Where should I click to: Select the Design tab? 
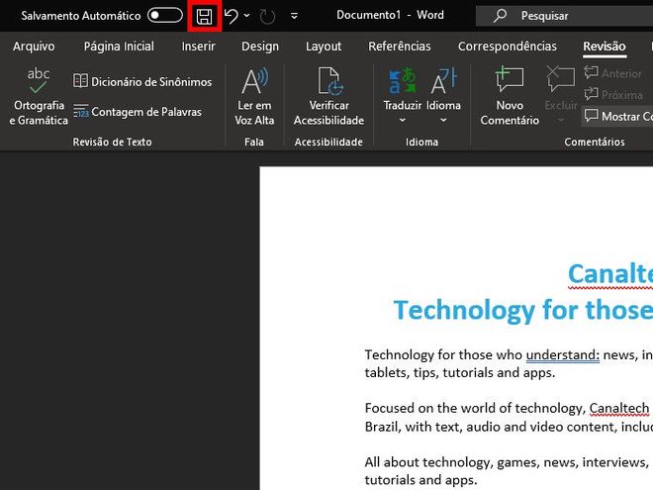260,47
